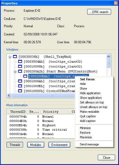Viewport: 119px width, 165px height.
Task: Click window icon for selected 000200BAh item
Action: point(25,76)
